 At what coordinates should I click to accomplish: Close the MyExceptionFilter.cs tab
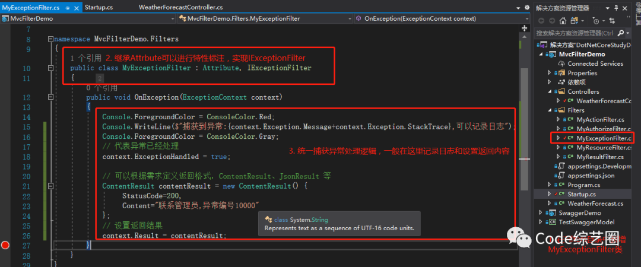click(x=77, y=8)
